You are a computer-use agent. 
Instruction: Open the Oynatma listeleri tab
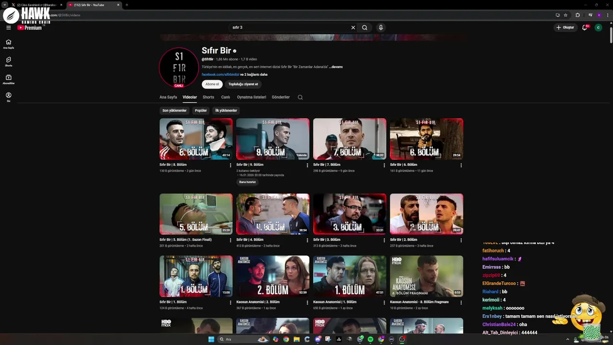point(251,97)
